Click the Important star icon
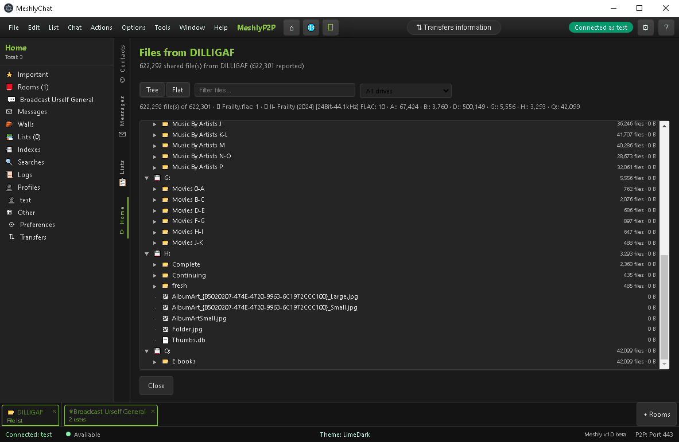The width and height of the screenshot is (679, 442). (x=9, y=75)
